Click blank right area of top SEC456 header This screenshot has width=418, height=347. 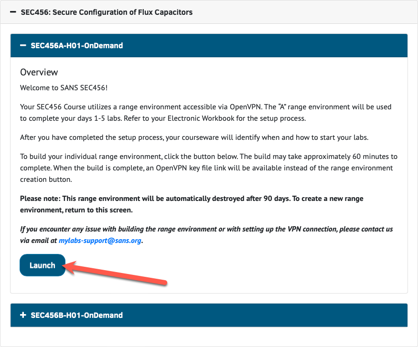tap(311, 12)
